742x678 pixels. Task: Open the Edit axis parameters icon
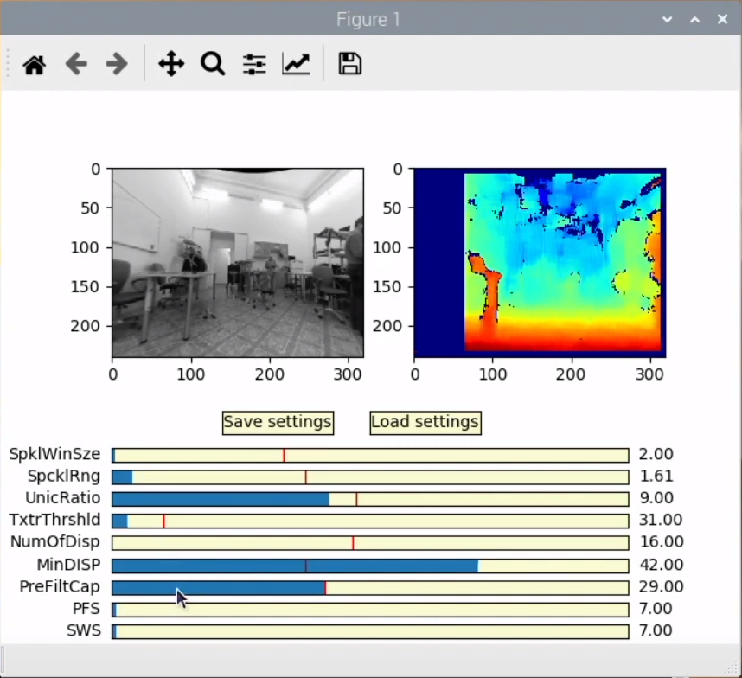(x=296, y=64)
